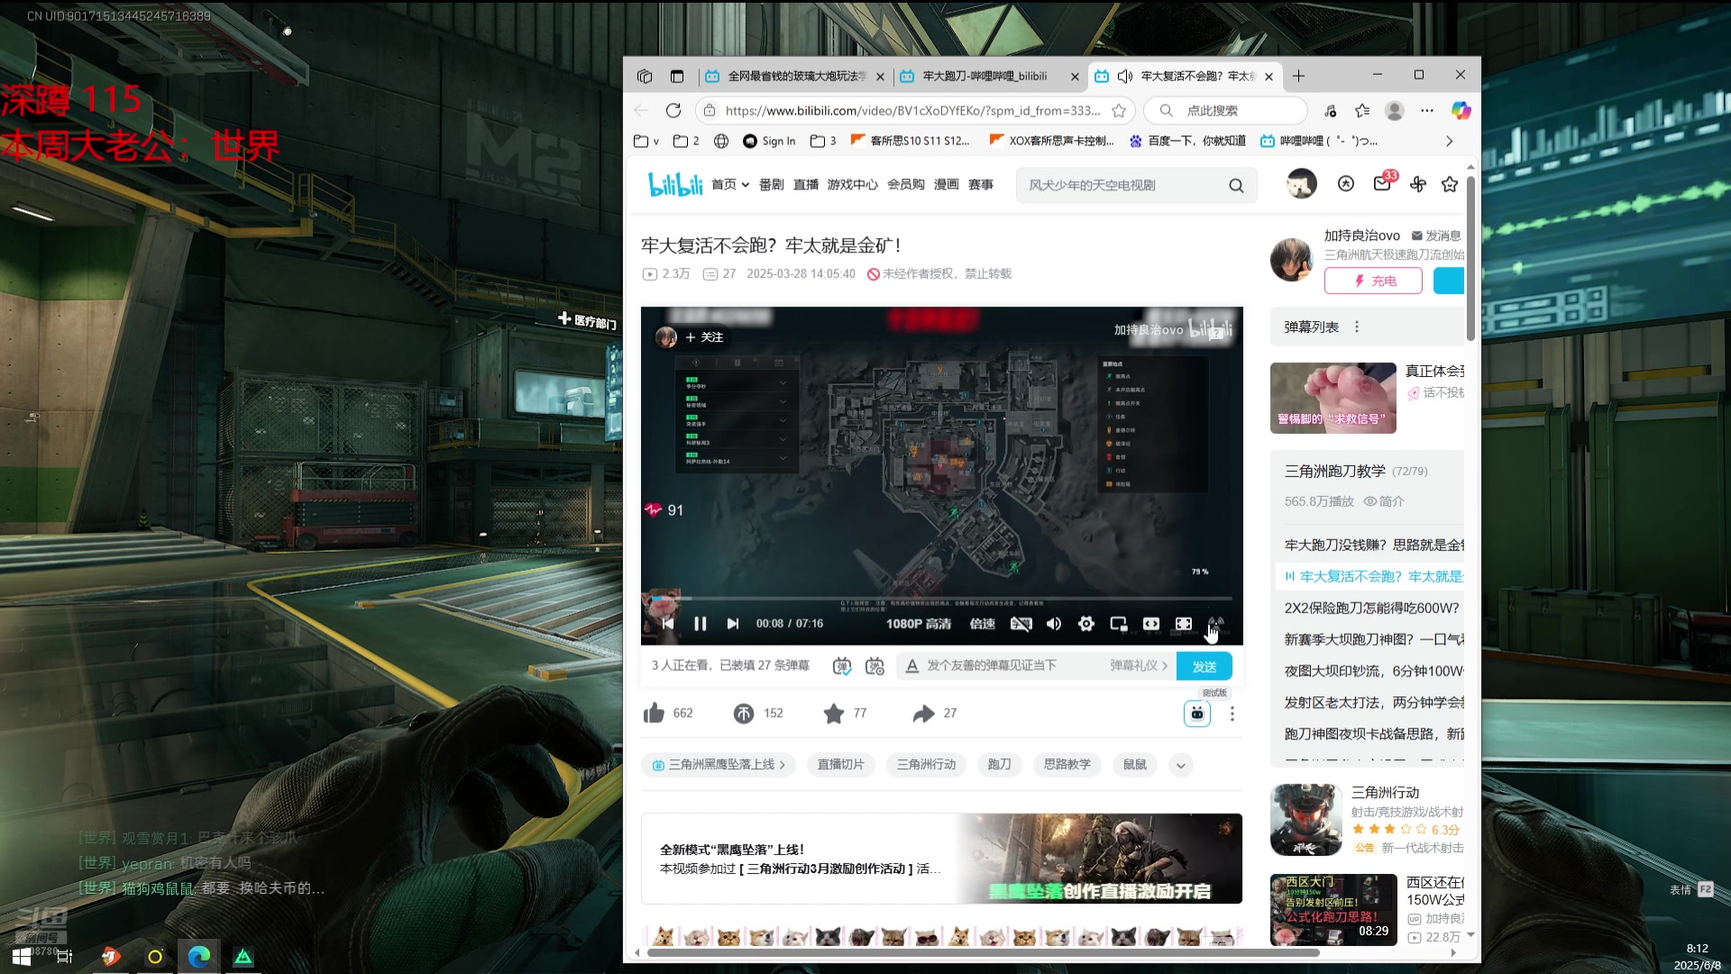Image resolution: width=1731 pixels, height=974 pixels.
Task: Open 番剧 in bilibili navigation
Action: (771, 184)
